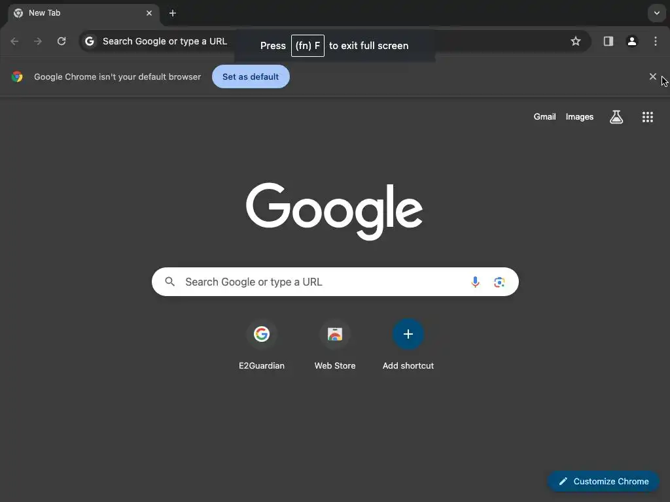Image resolution: width=670 pixels, height=502 pixels.
Task: Click the forward navigation arrow
Action: click(38, 41)
